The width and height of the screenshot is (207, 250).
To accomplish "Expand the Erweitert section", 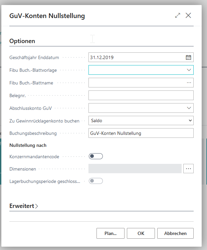I will (x=24, y=206).
